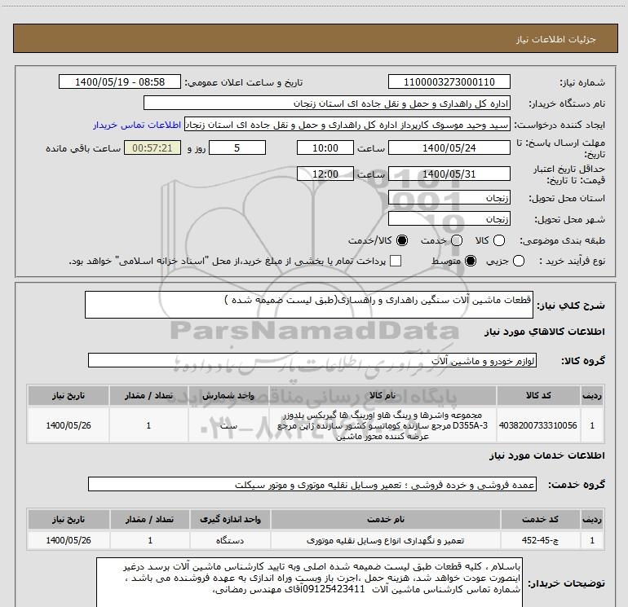Click the buyer organization name field
Viewport: 628px width, 607px height.
327,103
